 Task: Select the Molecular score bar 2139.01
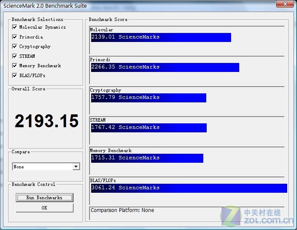pyautogui.click(x=161, y=37)
